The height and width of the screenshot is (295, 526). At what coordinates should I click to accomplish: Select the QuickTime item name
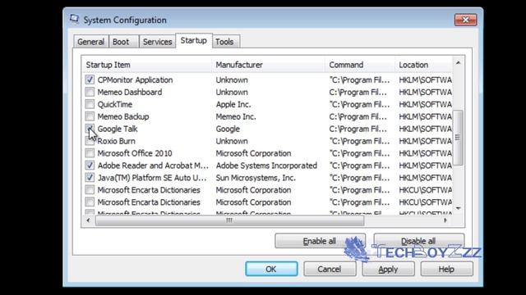pos(115,104)
